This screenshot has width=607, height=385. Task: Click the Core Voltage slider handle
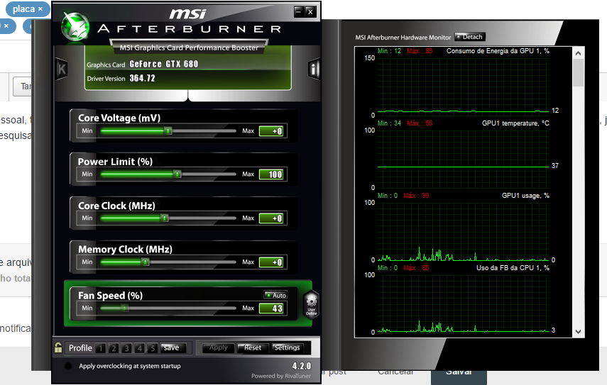[x=168, y=131]
